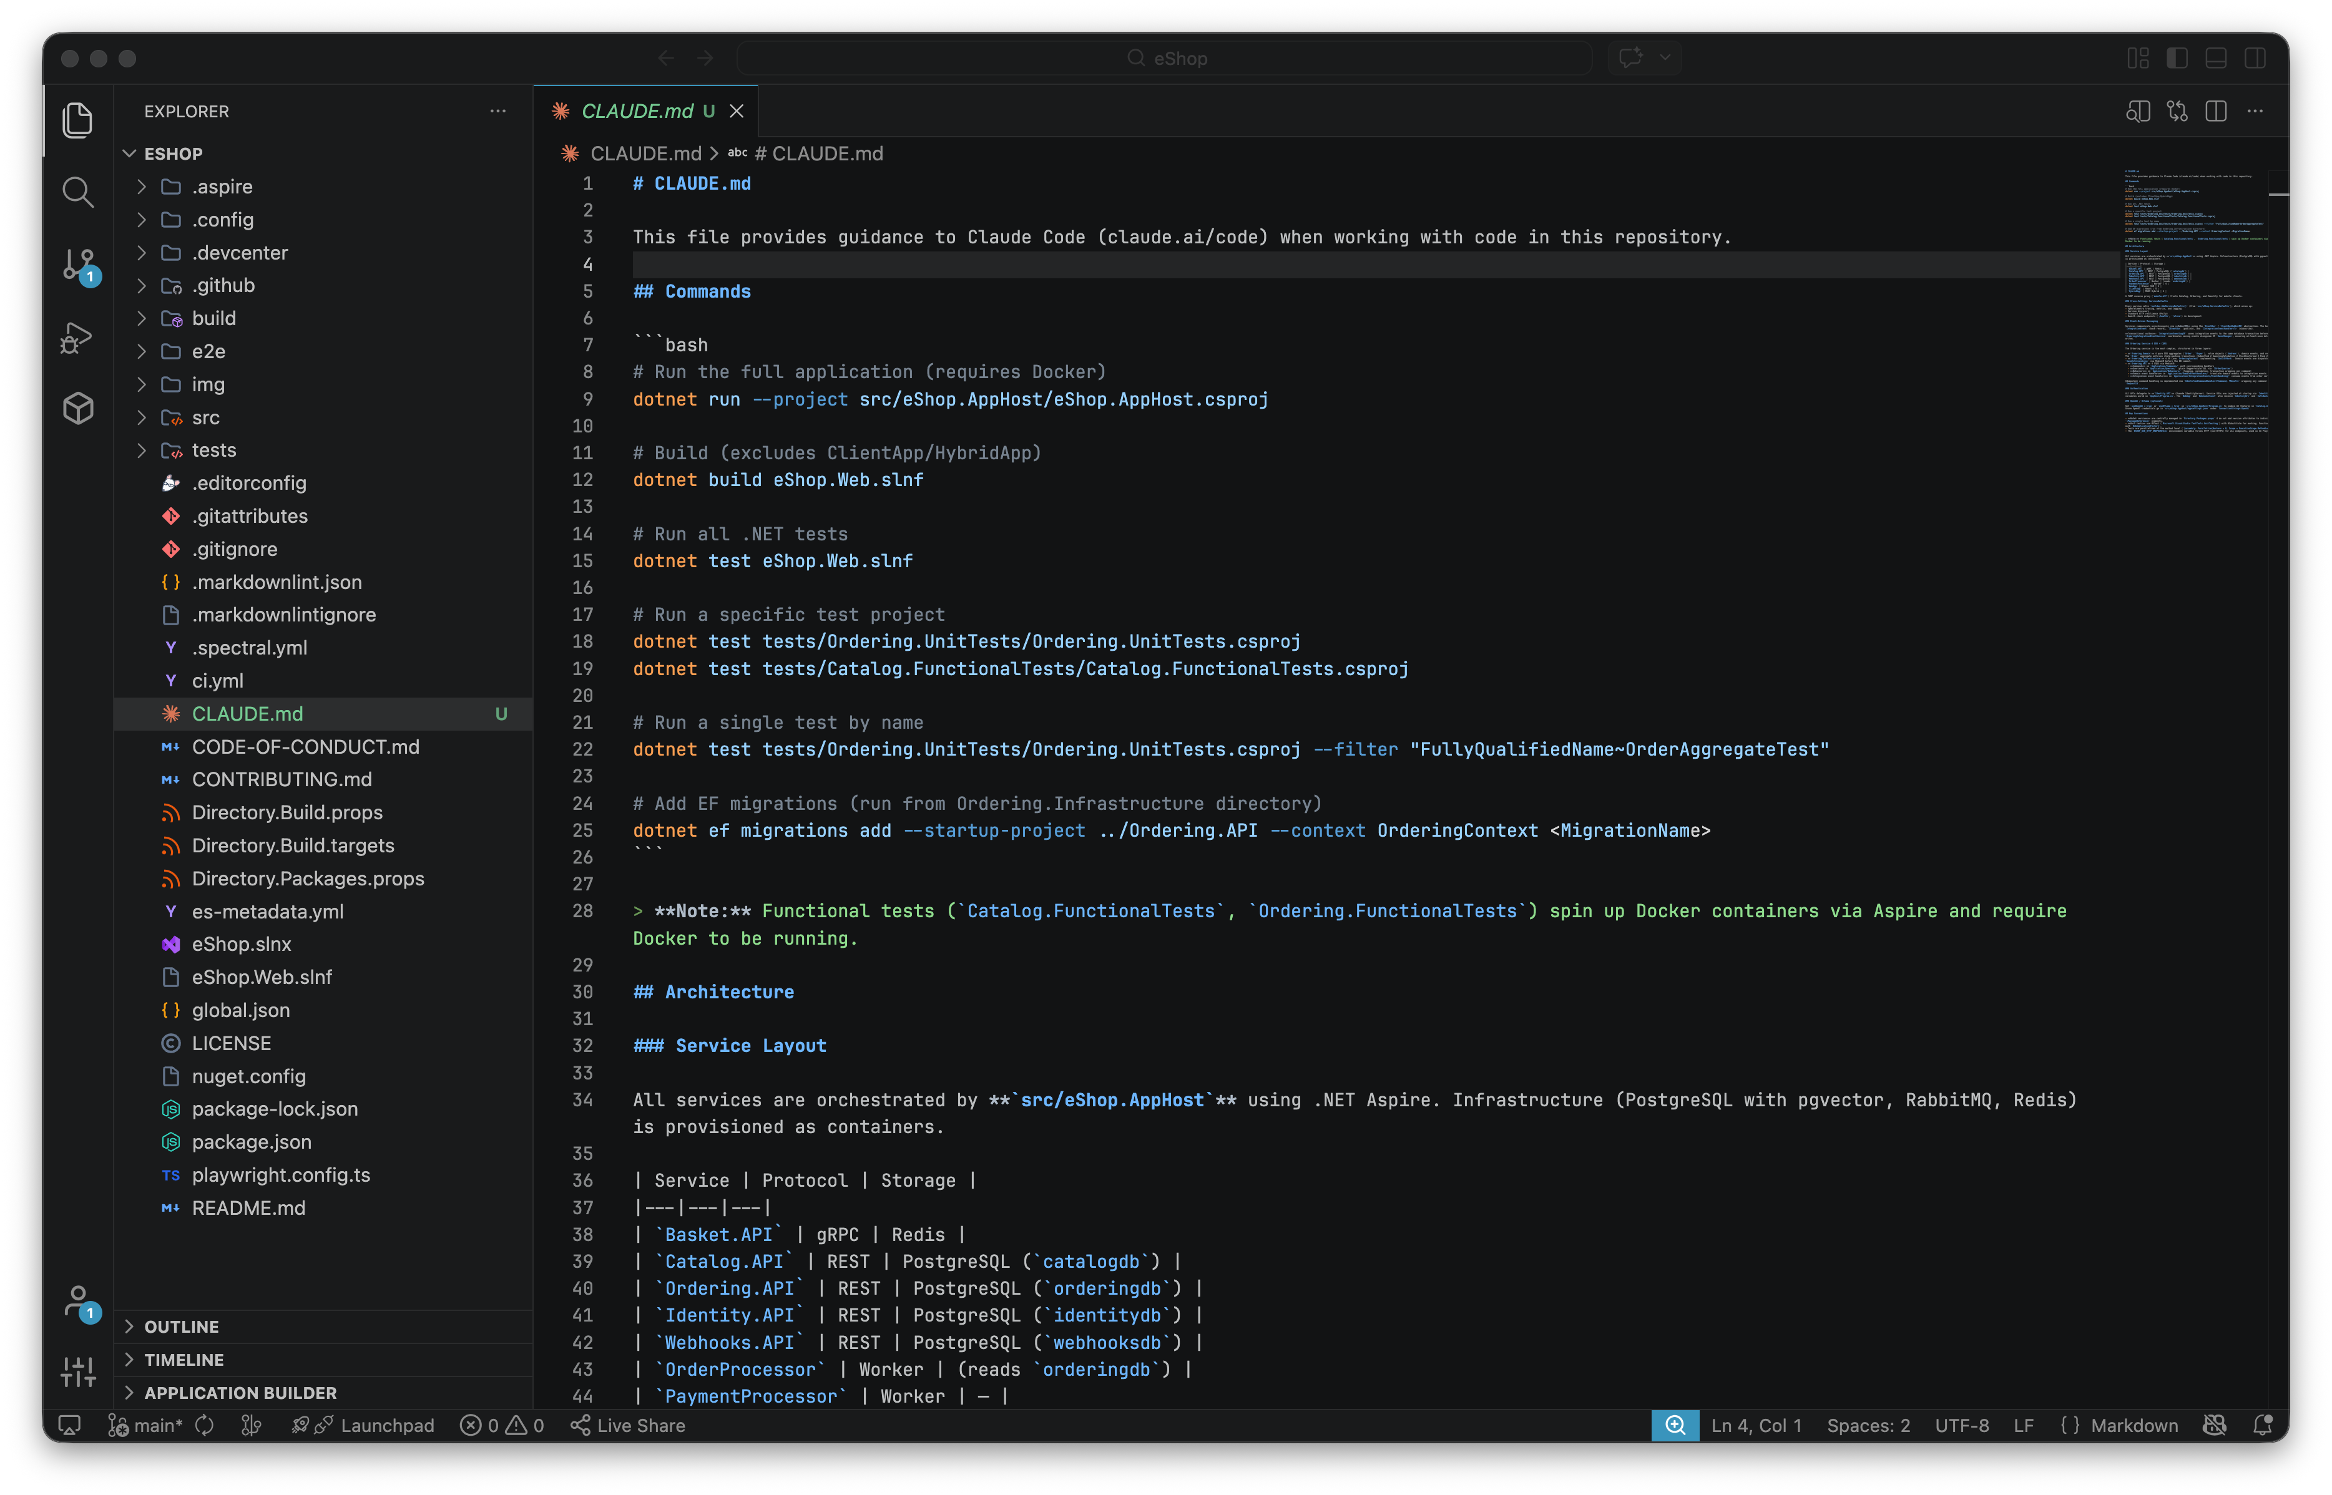Expand the OUTLINE section
2332x1495 pixels.
pyautogui.click(x=180, y=1326)
